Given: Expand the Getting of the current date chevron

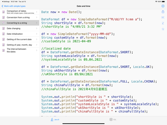Looking at the screenshot, I should tap(37, 39).
